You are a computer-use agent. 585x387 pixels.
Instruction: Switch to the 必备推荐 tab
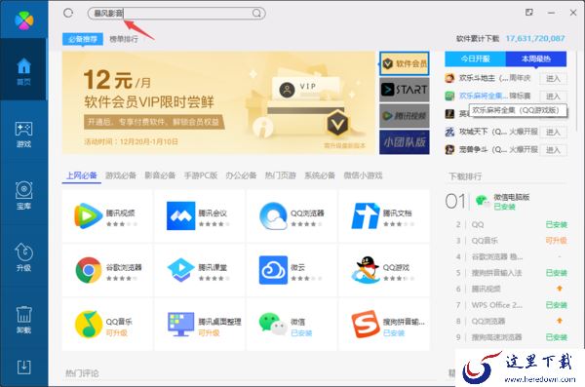tap(83, 39)
